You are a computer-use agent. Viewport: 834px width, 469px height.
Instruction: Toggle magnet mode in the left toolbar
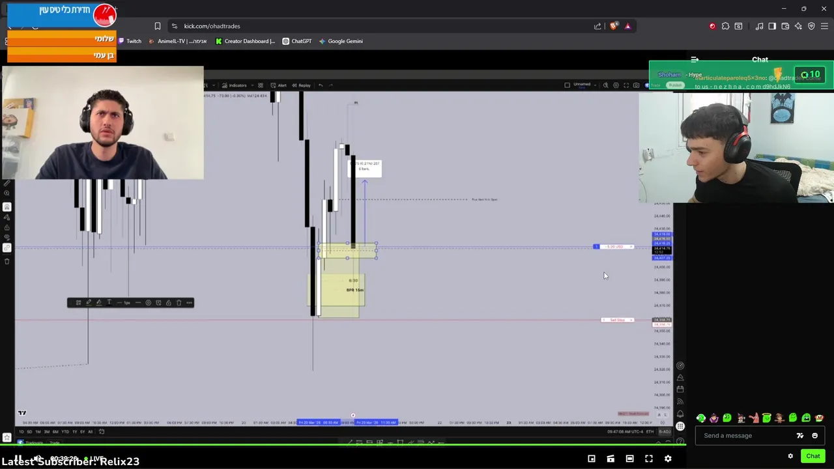7,206
